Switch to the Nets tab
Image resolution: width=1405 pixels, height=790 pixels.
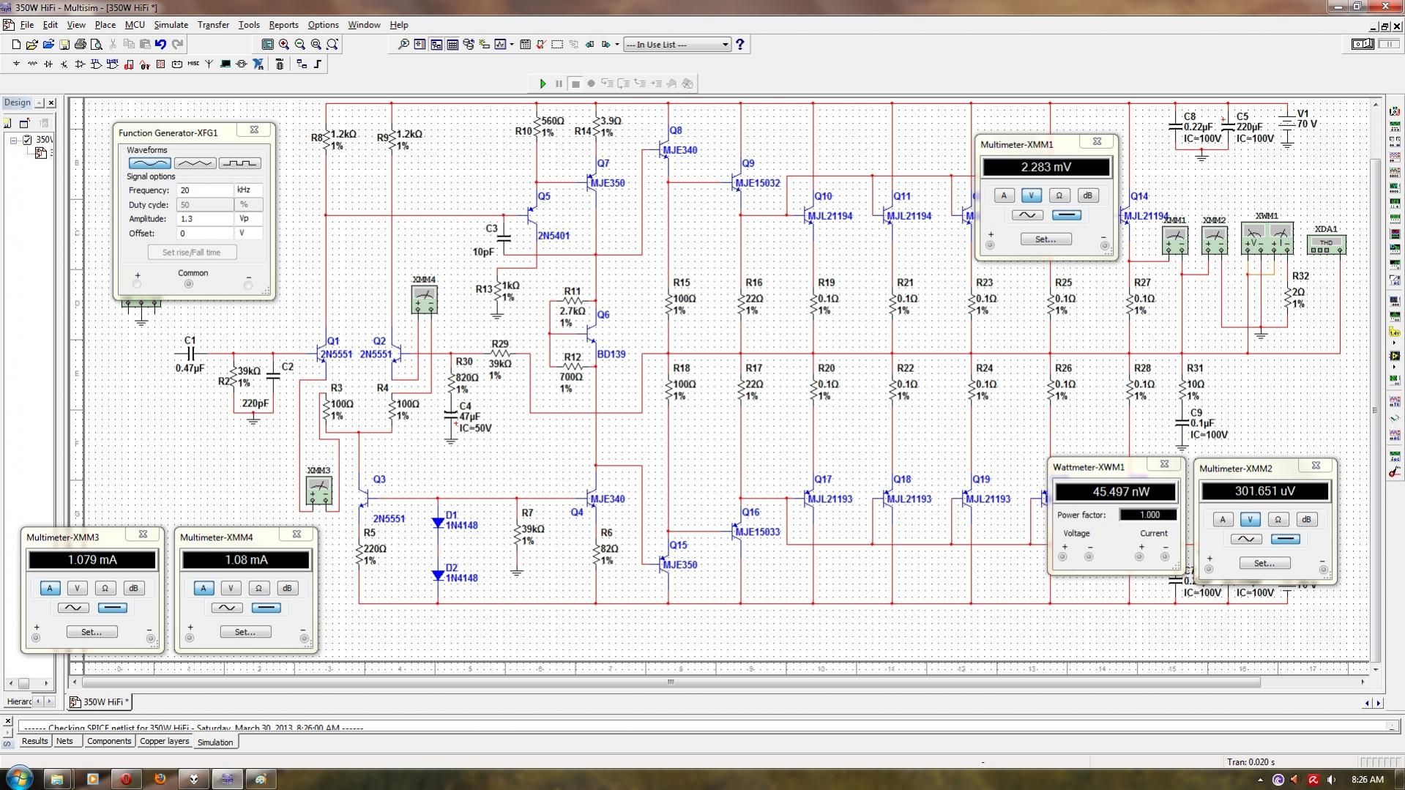pos(64,741)
